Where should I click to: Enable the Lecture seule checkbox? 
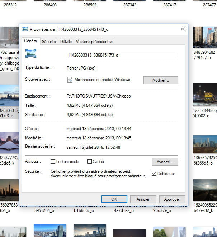[x=53, y=162]
